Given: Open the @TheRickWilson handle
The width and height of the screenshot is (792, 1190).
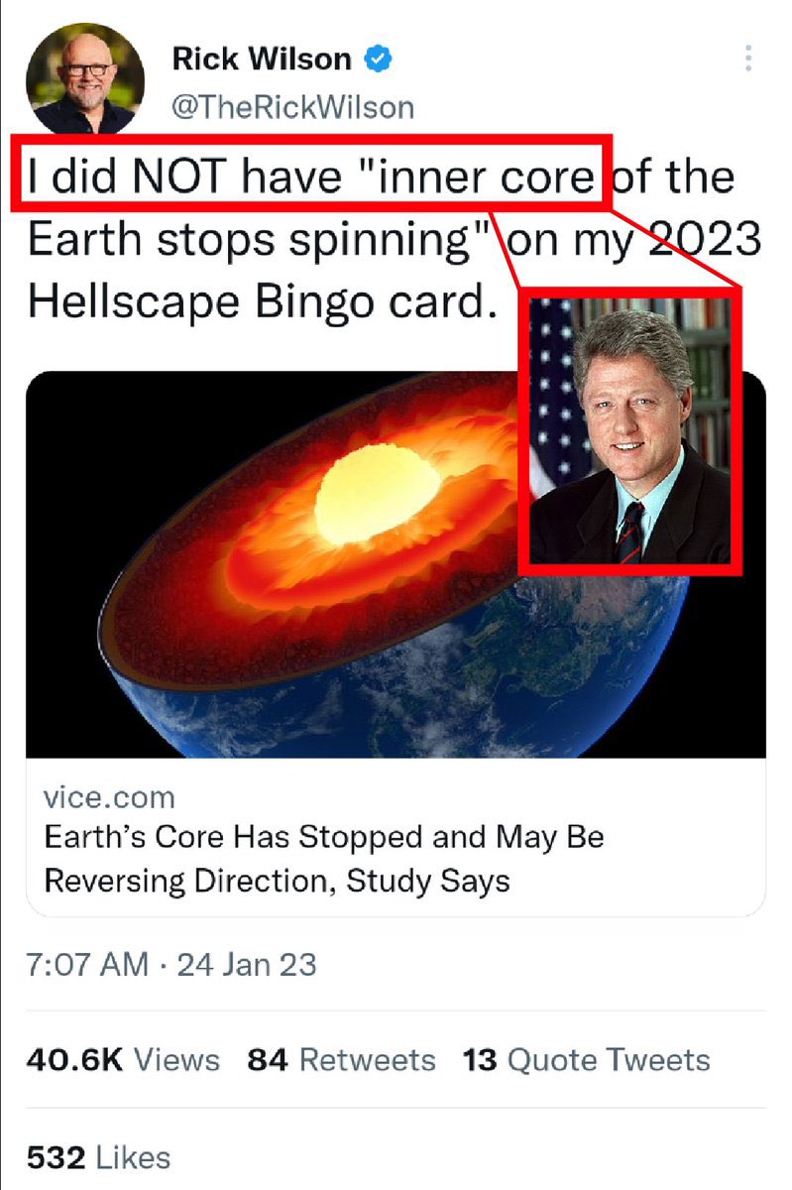Looking at the screenshot, I should 292,107.
